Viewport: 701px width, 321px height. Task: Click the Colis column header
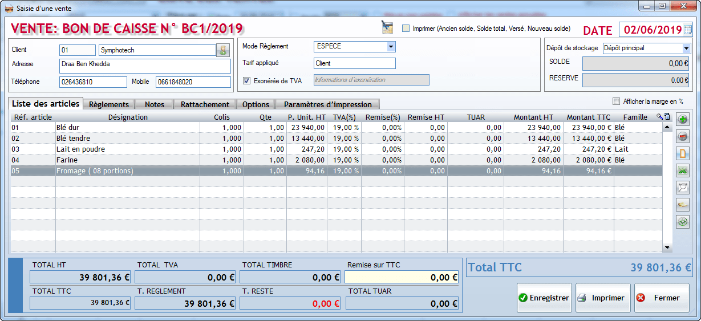click(x=222, y=117)
